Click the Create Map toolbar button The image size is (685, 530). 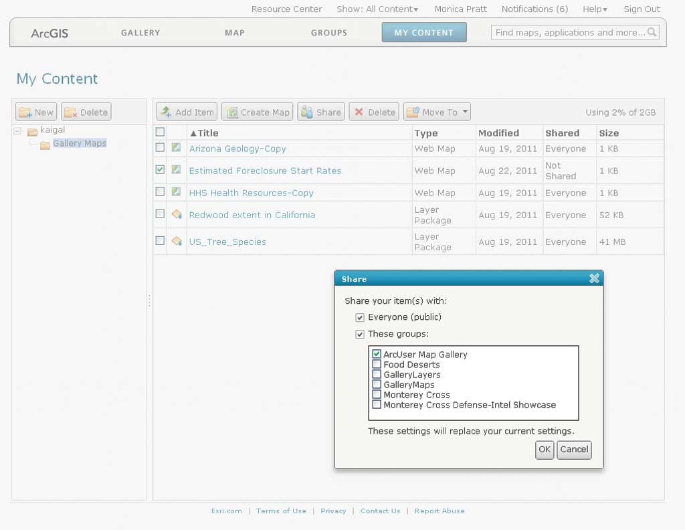(x=258, y=112)
